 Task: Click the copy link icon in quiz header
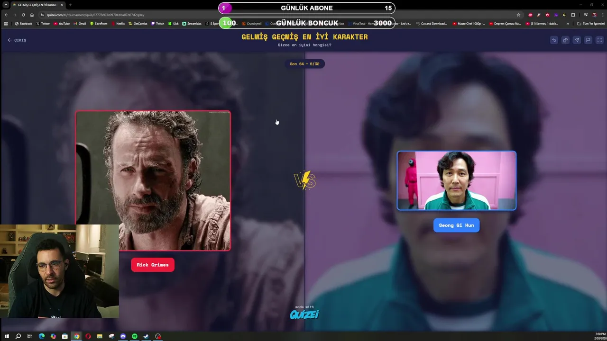tap(565, 40)
